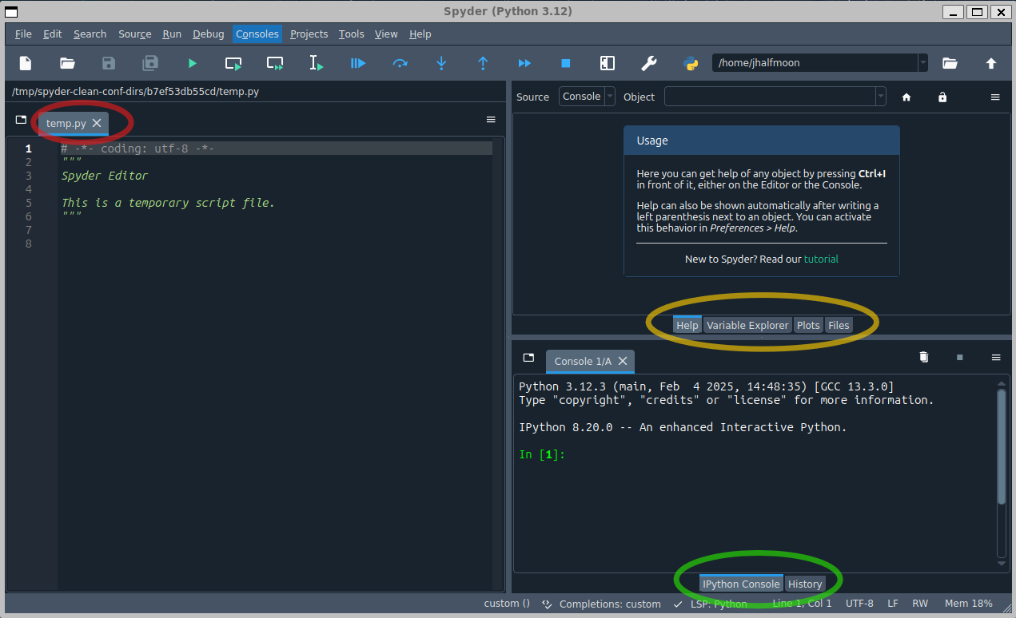Screen dimensions: 1016x618
Task: Switch to the History tab
Action: click(x=805, y=584)
